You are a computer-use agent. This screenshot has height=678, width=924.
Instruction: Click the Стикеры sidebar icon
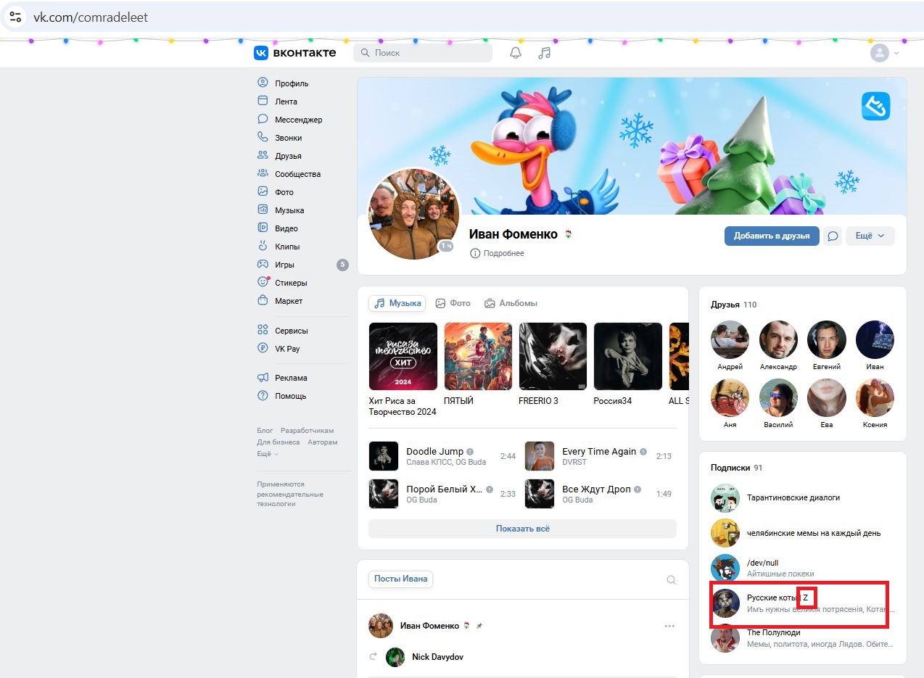click(263, 283)
